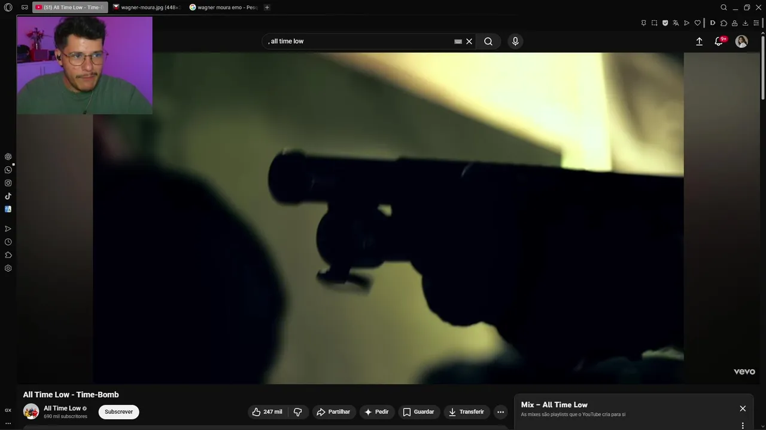Click the video player to pause

[388, 218]
